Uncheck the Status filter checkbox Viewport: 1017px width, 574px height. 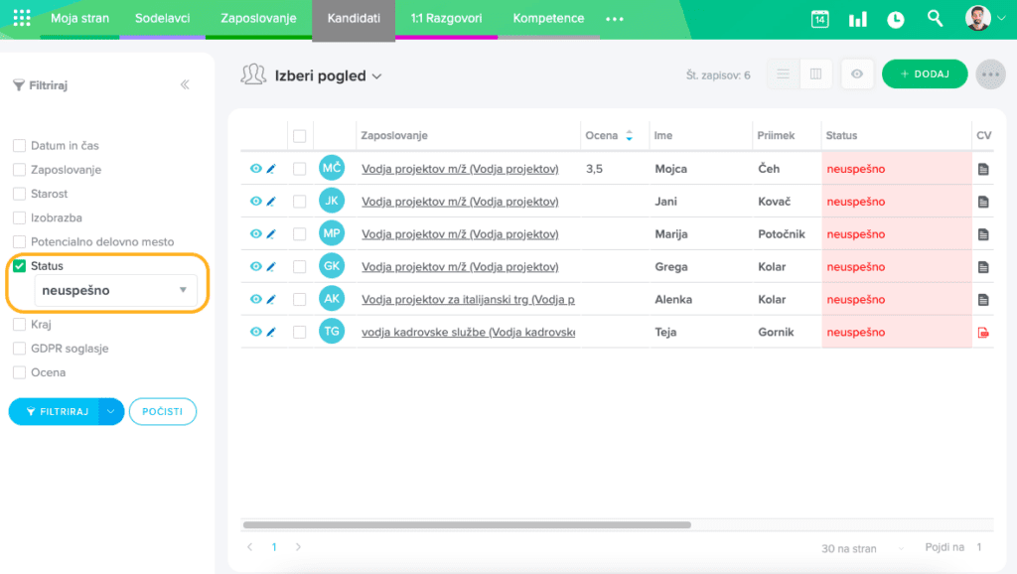pyautogui.click(x=19, y=266)
